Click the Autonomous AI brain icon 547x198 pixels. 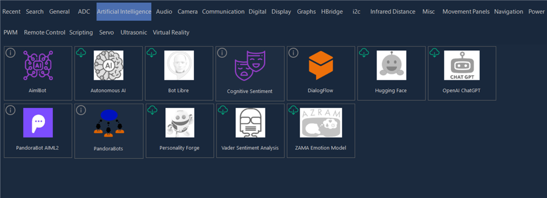(x=108, y=65)
